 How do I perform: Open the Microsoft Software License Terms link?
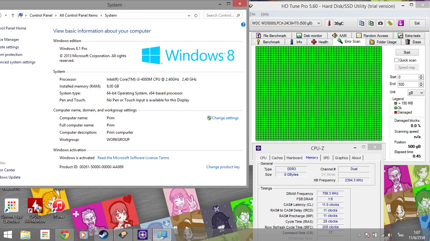tap(133, 158)
